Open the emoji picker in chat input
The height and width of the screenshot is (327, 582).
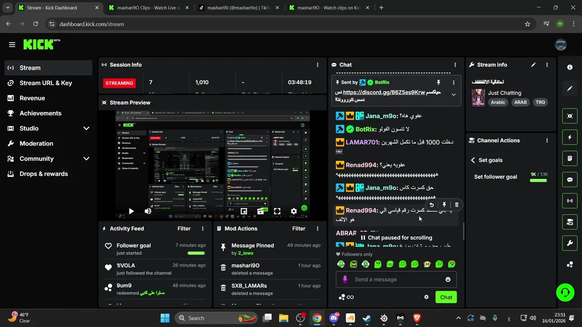click(x=448, y=279)
